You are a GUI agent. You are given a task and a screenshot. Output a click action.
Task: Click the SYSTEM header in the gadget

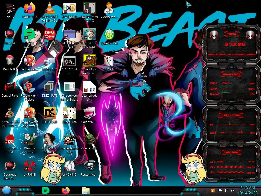(231, 74)
